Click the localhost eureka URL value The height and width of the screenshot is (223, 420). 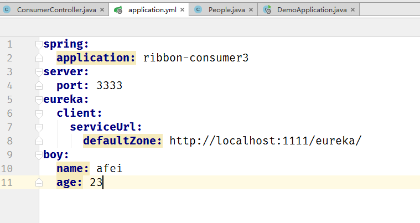(266, 141)
